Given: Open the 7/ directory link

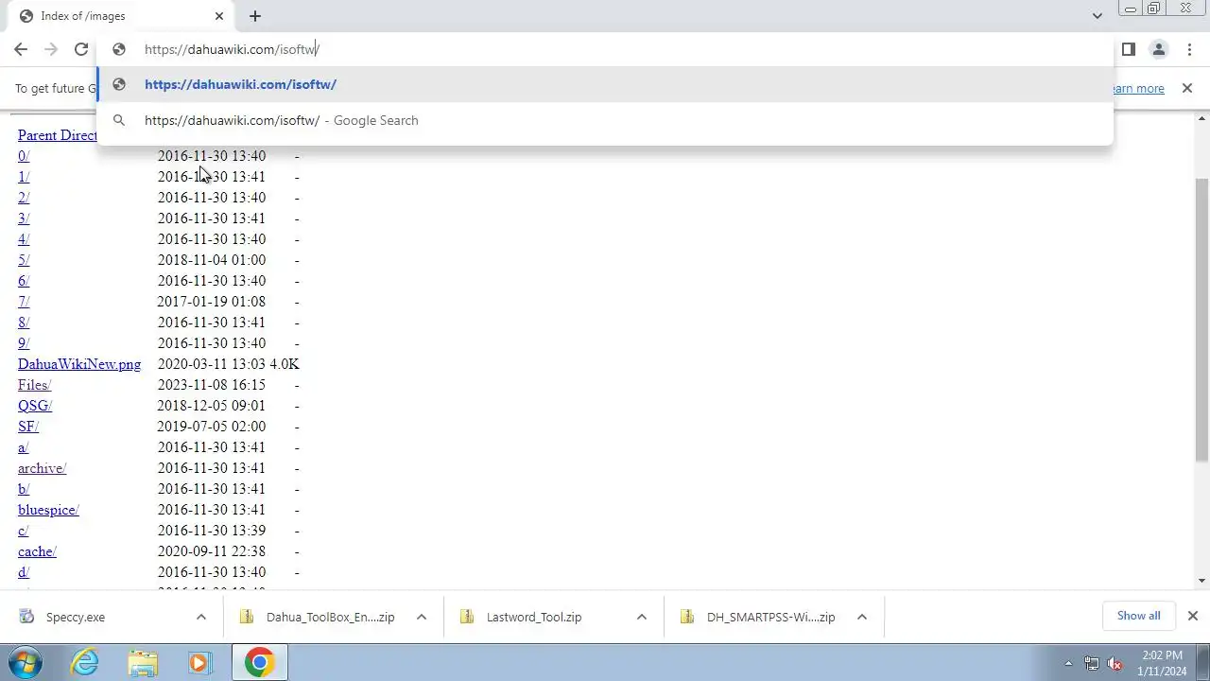Looking at the screenshot, I should (24, 302).
